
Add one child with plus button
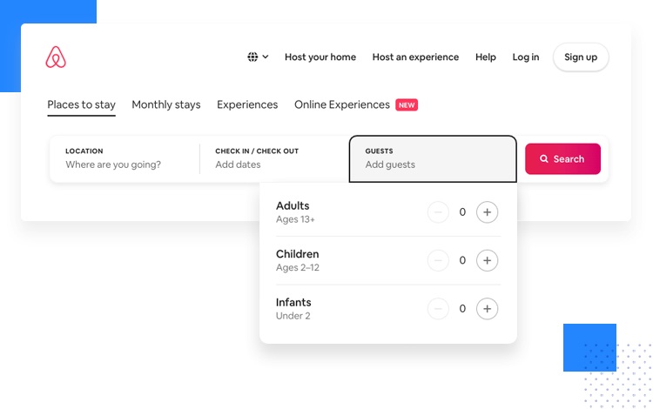click(x=487, y=260)
